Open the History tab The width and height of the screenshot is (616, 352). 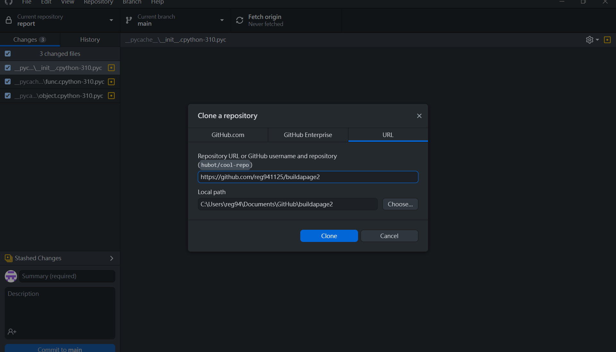90,39
